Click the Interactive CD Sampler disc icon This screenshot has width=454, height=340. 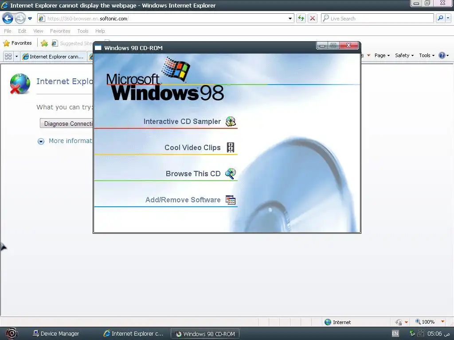click(231, 121)
